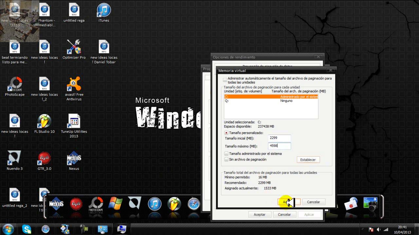Launch Nexus from the dock

coord(56,204)
